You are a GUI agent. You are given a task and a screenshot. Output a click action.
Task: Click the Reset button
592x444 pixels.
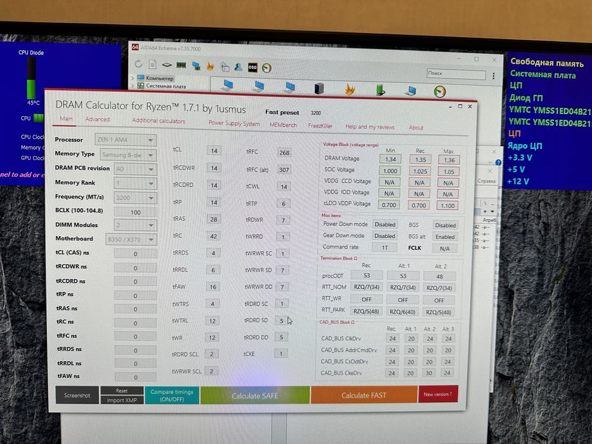click(x=122, y=391)
